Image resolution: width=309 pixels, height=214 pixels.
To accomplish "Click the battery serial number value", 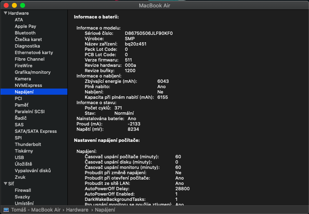I will click(x=149, y=33).
